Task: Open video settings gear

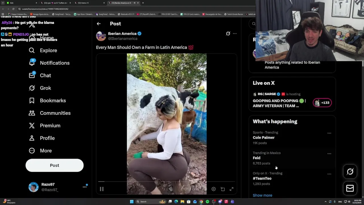Action: (214, 189)
